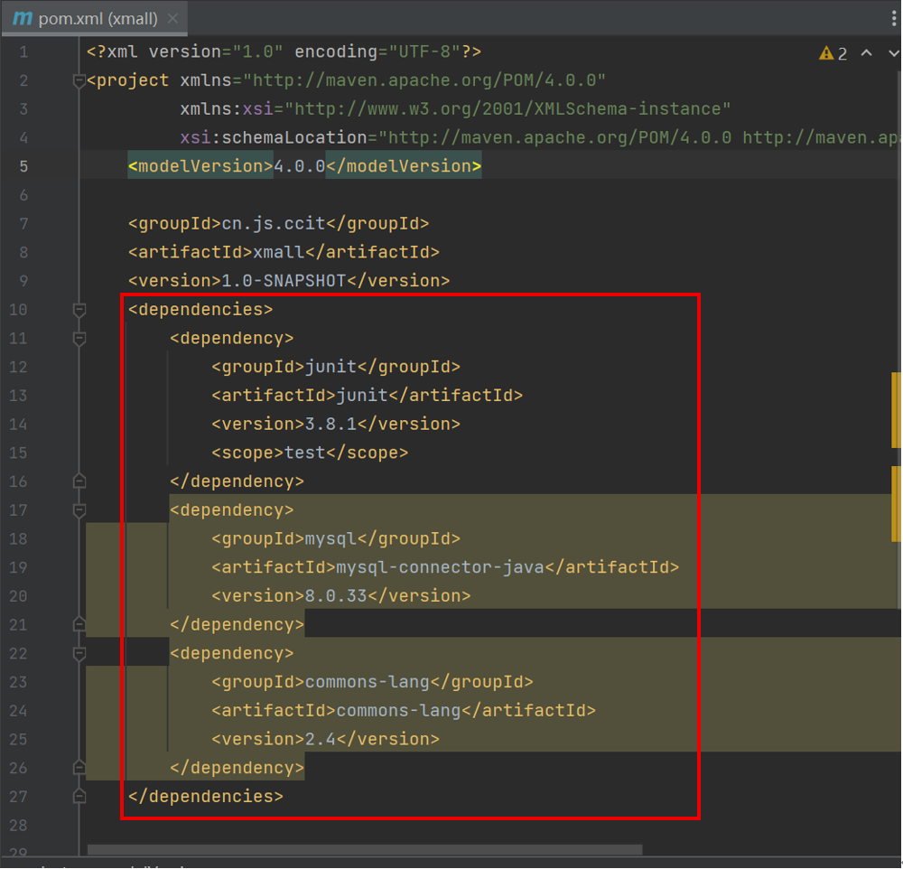Collapse the project element fold on line 2

[x=79, y=80]
